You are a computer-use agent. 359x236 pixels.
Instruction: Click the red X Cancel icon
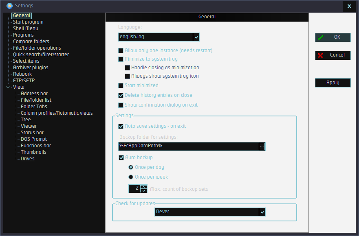(x=321, y=55)
